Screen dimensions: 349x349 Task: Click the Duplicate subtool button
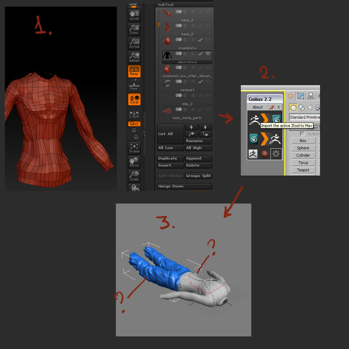171,158
